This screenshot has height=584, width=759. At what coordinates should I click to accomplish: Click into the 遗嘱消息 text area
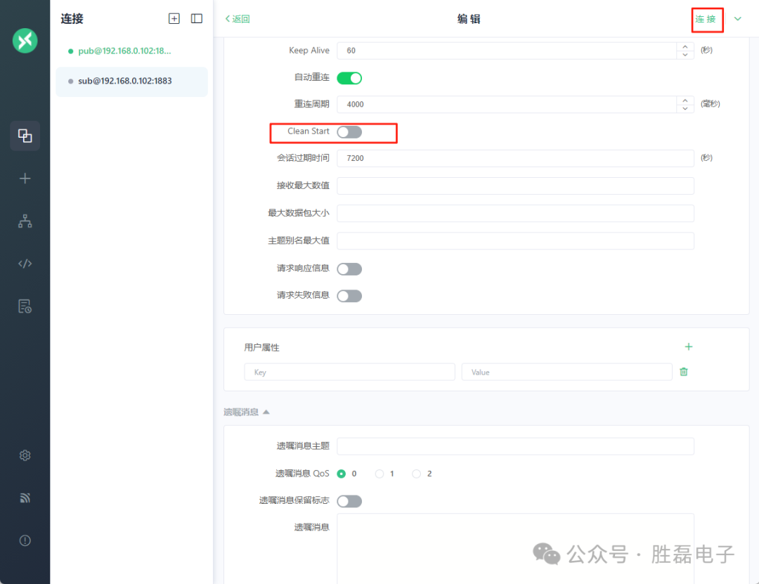click(x=516, y=549)
